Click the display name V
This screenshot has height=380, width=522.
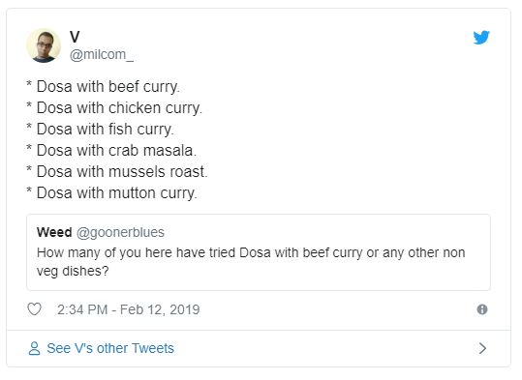point(75,37)
